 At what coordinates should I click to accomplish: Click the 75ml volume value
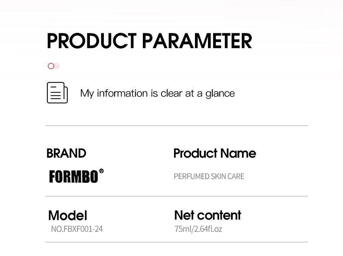point(181,229)
